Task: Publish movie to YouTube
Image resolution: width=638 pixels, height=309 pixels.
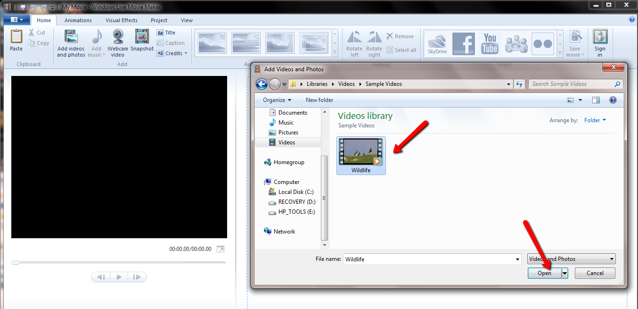Action: point(490,44)
